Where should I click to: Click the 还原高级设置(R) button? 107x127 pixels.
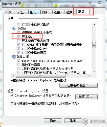click(x=78, y=85)
